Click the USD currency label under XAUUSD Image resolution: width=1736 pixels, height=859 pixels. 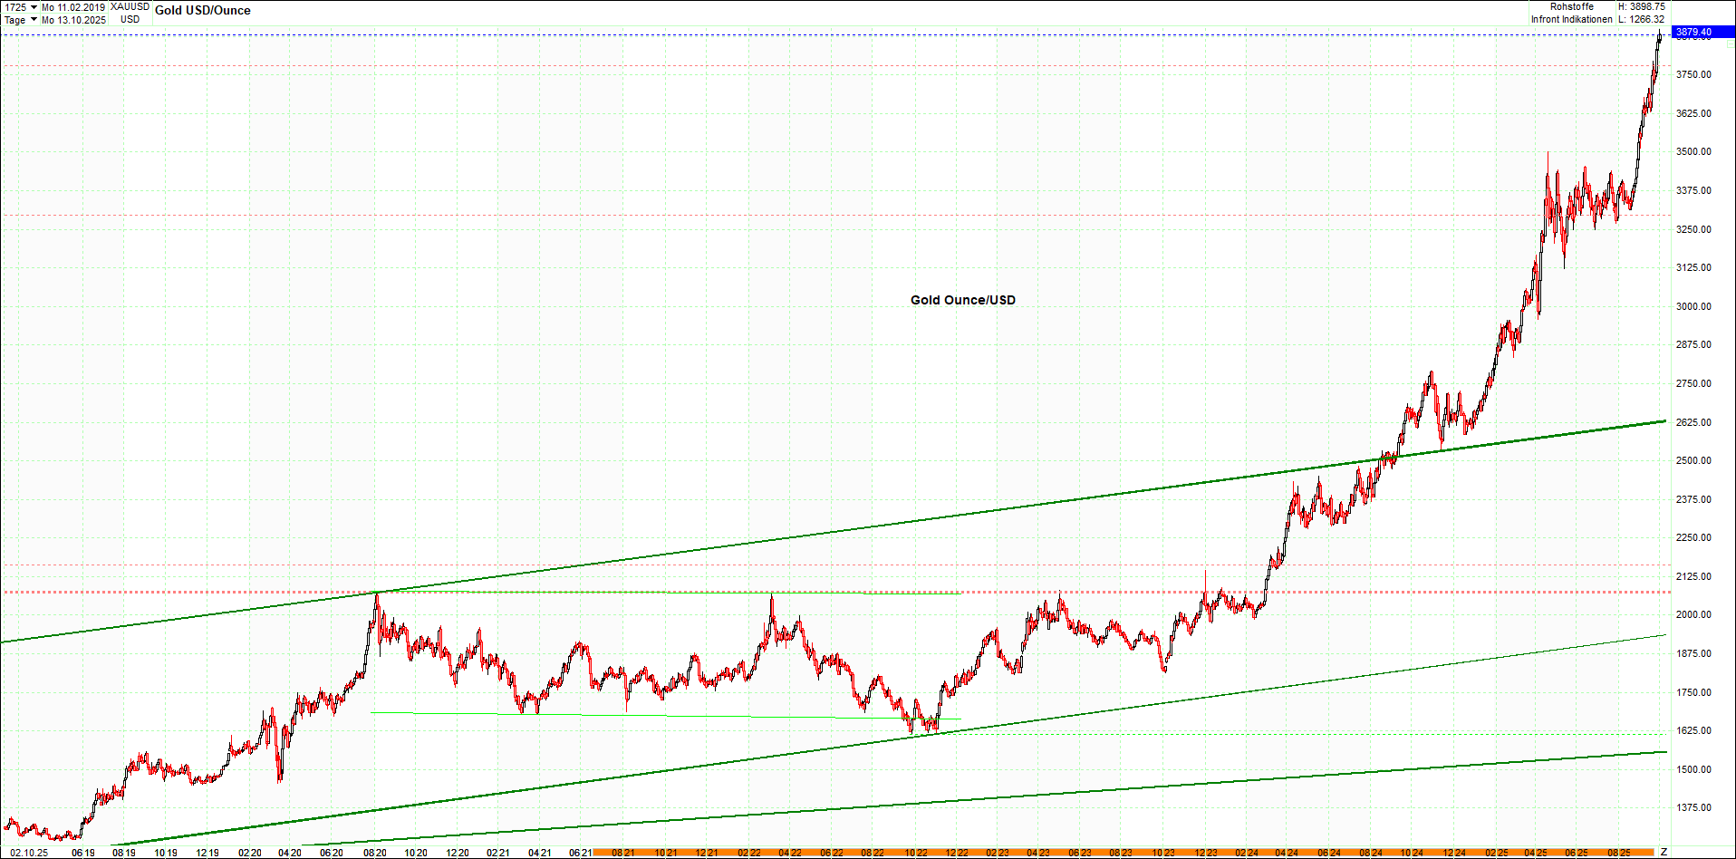(130, 20)
